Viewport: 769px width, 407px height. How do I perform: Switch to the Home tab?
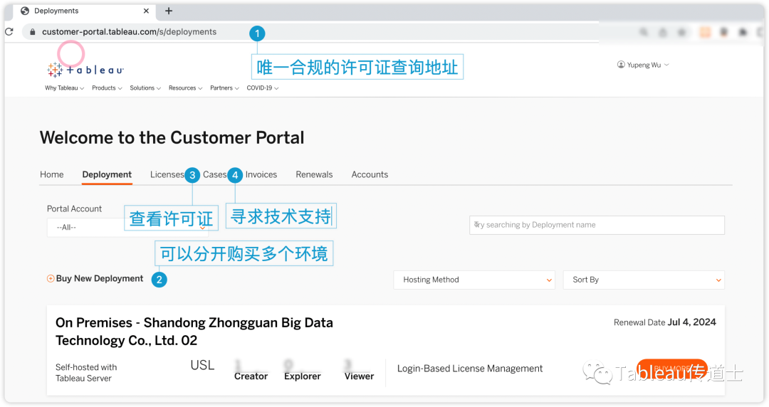[52, 174]
